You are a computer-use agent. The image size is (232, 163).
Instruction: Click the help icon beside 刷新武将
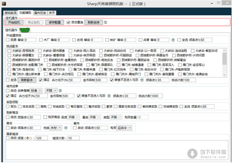tap(105, 22)
